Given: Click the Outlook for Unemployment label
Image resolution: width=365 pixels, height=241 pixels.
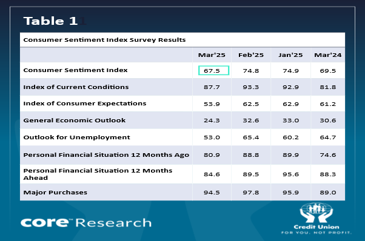Looking at the screenshot, I should [76, 137].
